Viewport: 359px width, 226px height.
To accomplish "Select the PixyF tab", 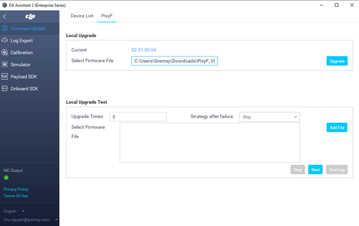I will [x=107, y=16].
